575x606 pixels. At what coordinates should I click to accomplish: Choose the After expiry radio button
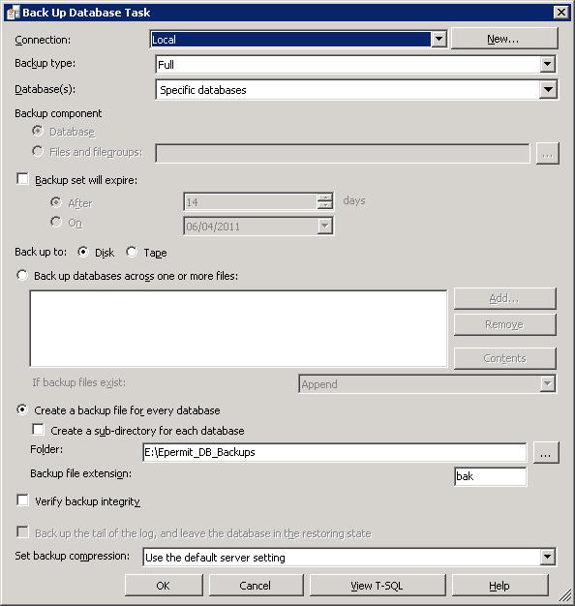point(56,202)
